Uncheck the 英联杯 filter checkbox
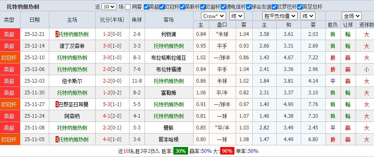The image size is (374, 157). click(x=183, y=7)
